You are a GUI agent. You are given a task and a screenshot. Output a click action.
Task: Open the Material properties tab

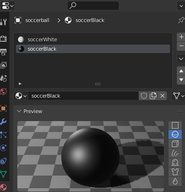click(x=3, y=187)
